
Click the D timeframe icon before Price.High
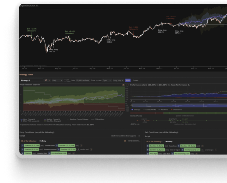pyautogui.click(x=148, y=153)
